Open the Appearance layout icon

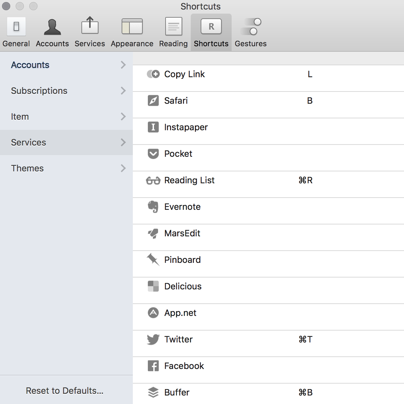(132, 26)
